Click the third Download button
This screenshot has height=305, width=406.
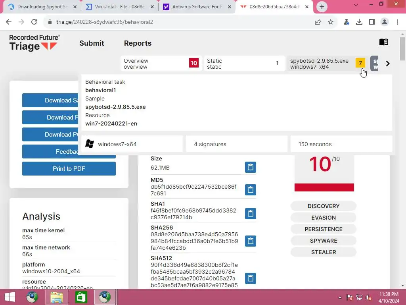tap(50, 135)
